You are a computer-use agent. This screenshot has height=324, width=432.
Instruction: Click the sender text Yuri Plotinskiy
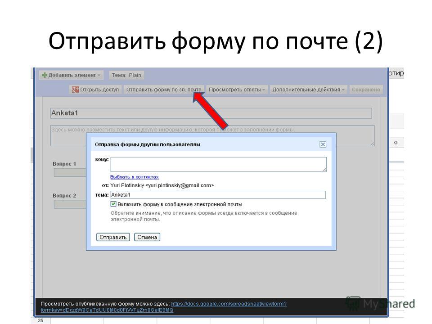pyautogui.click(x=162, y=185)
